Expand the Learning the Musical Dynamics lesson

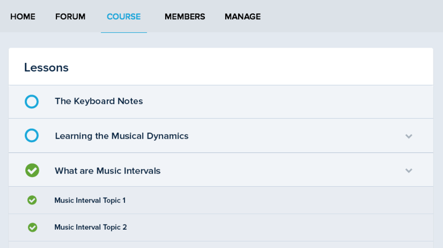(x=409, y=136)
